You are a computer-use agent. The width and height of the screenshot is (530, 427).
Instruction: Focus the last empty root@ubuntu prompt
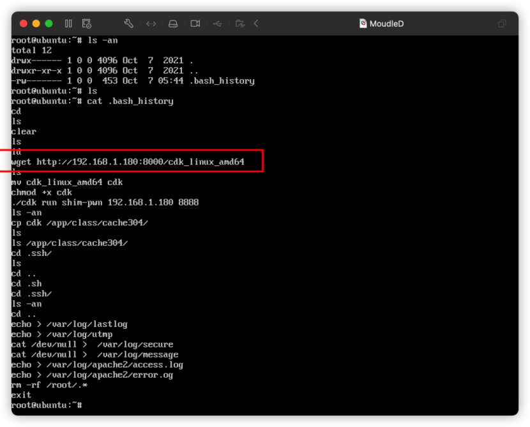coord(47,405)
